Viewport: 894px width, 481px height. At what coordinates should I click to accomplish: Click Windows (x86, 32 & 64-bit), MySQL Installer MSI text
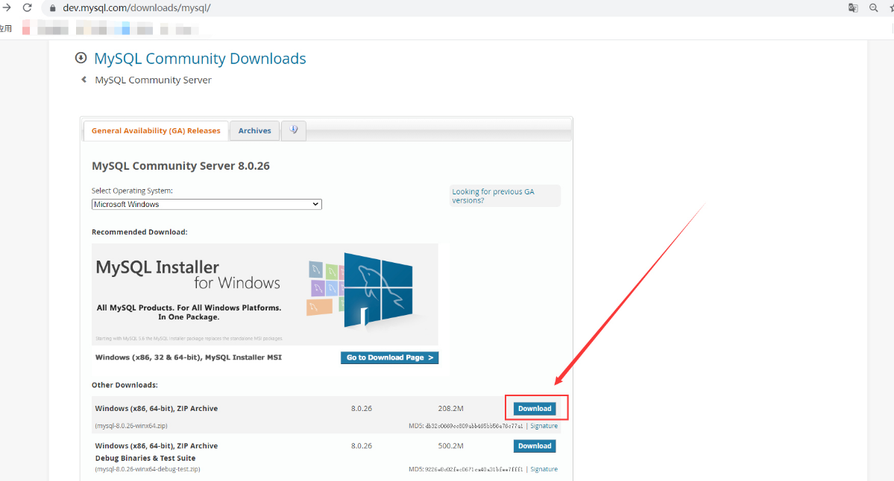coord(188,357)
